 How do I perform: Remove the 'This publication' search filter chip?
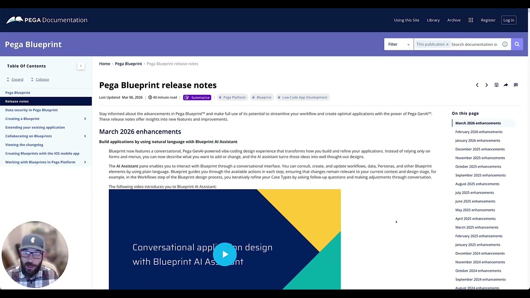click(x=447, y=44)
